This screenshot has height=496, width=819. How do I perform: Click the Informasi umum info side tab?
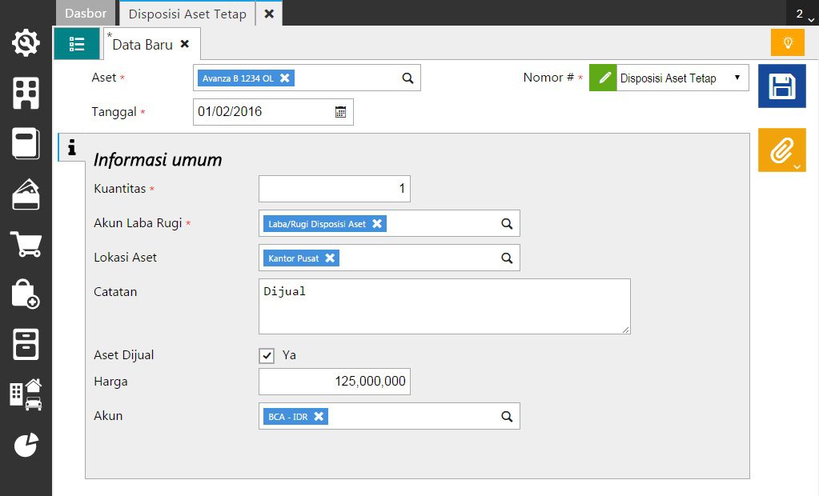[72, 148]
